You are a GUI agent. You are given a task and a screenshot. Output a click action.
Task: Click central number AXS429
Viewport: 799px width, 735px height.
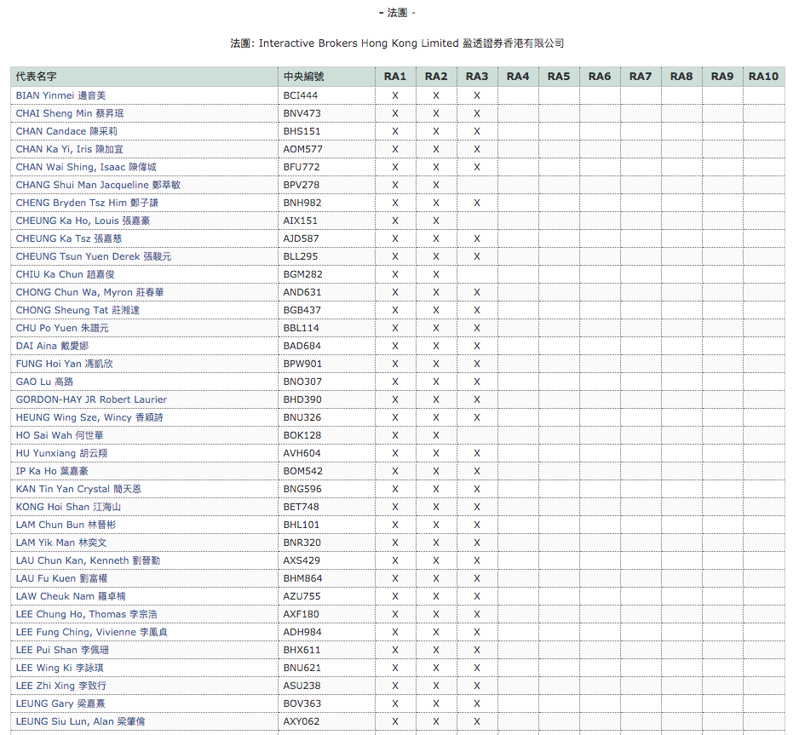click(x=302, y=560)
